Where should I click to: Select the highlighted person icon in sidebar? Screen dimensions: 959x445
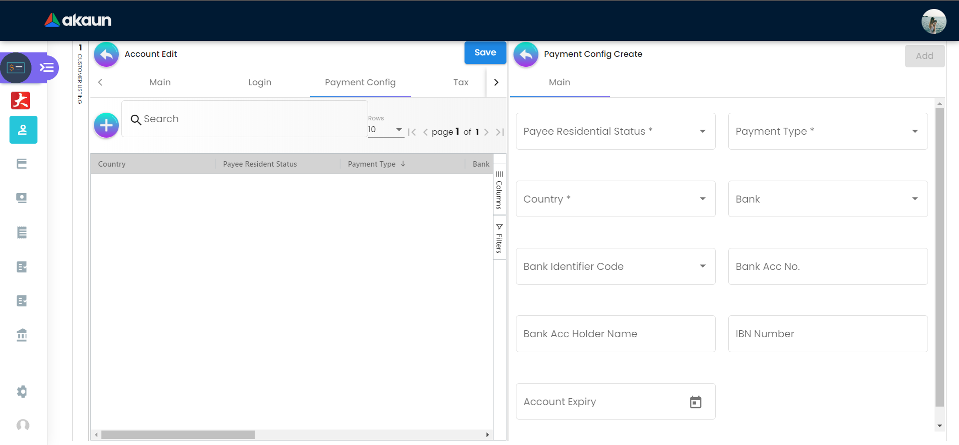click(23, 130)
